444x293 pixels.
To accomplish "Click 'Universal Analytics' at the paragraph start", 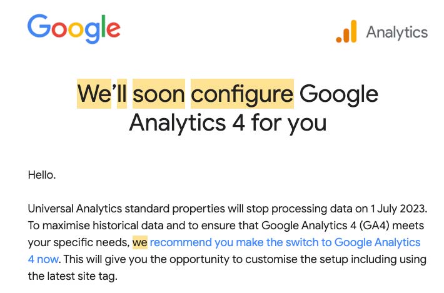I will (75, 209).
